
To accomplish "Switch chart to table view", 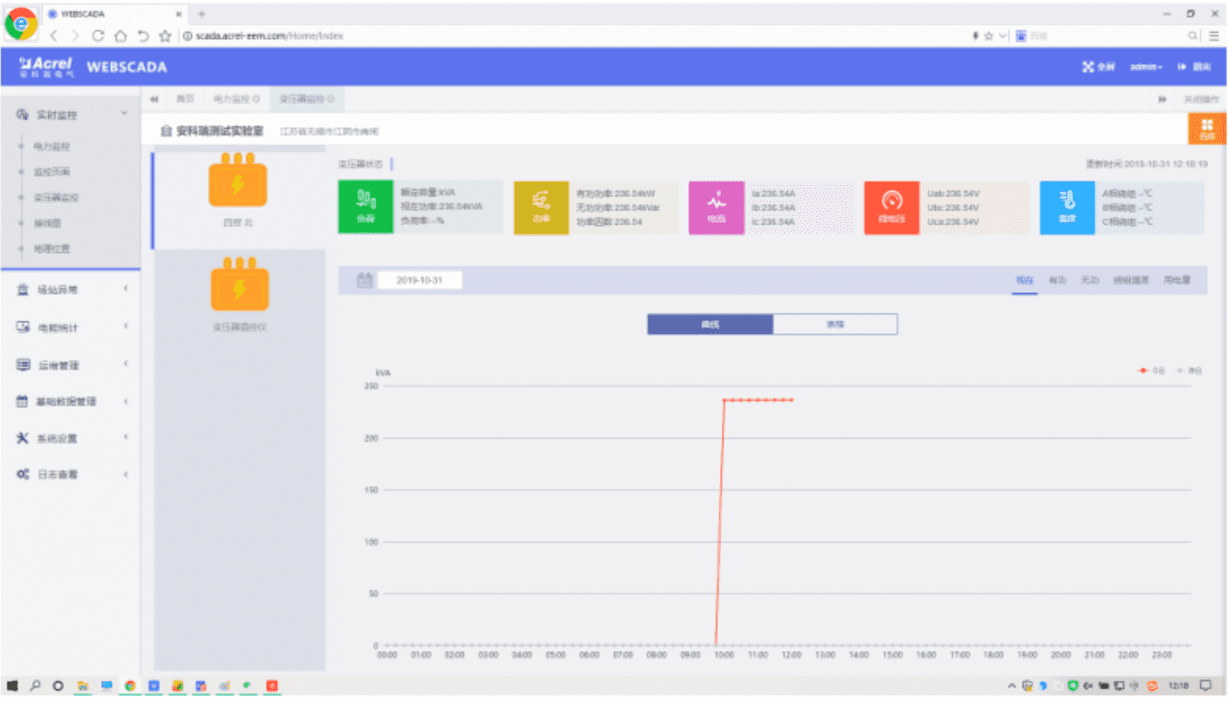I will [835, 325].
